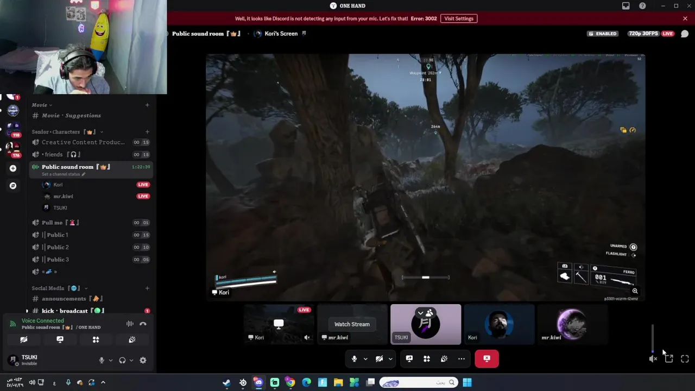Unmute Kori's stream tile speaker icon
This screenshot has width=695, height=391.
[307, 337]
